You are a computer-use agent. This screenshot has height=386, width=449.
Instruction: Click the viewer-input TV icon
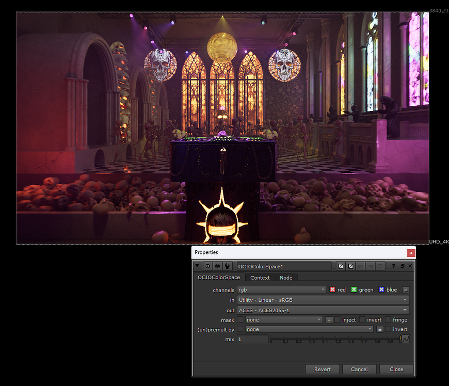[218, 266]
